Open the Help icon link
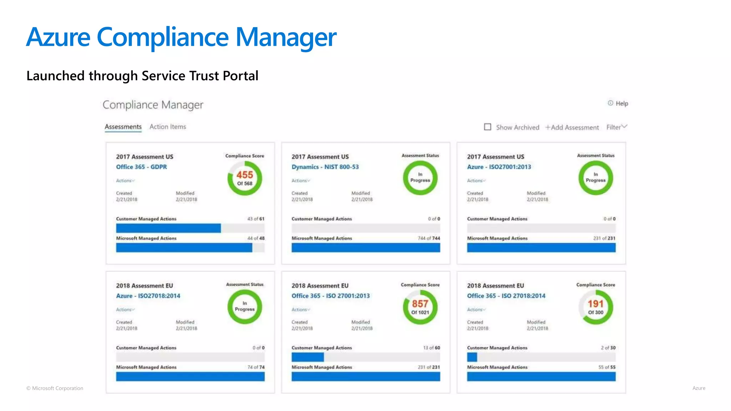731x411 pixels. 610,103
